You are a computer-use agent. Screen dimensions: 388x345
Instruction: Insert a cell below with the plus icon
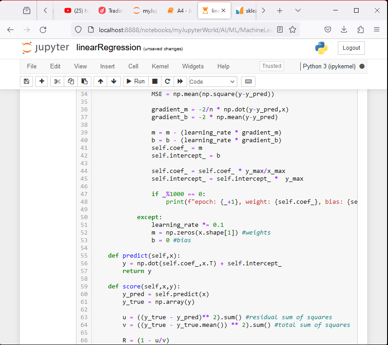[42, 81]
